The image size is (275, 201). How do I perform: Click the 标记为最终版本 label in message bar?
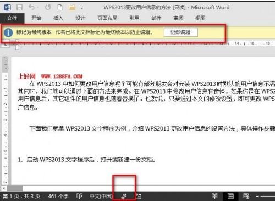coord(34,32)
